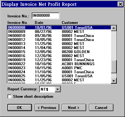
Task: Select invoice IN000025 row
Action: point(59,76)
